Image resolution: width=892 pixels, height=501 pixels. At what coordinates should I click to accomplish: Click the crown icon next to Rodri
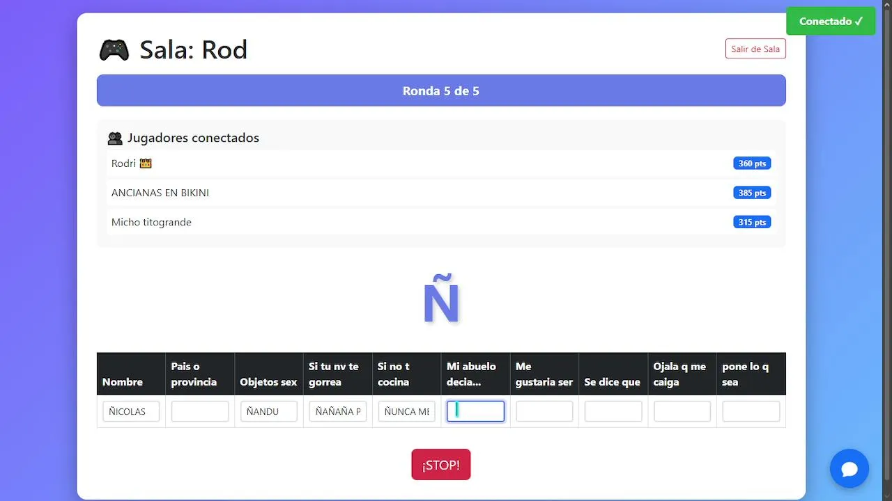click(x=146, y=164)
